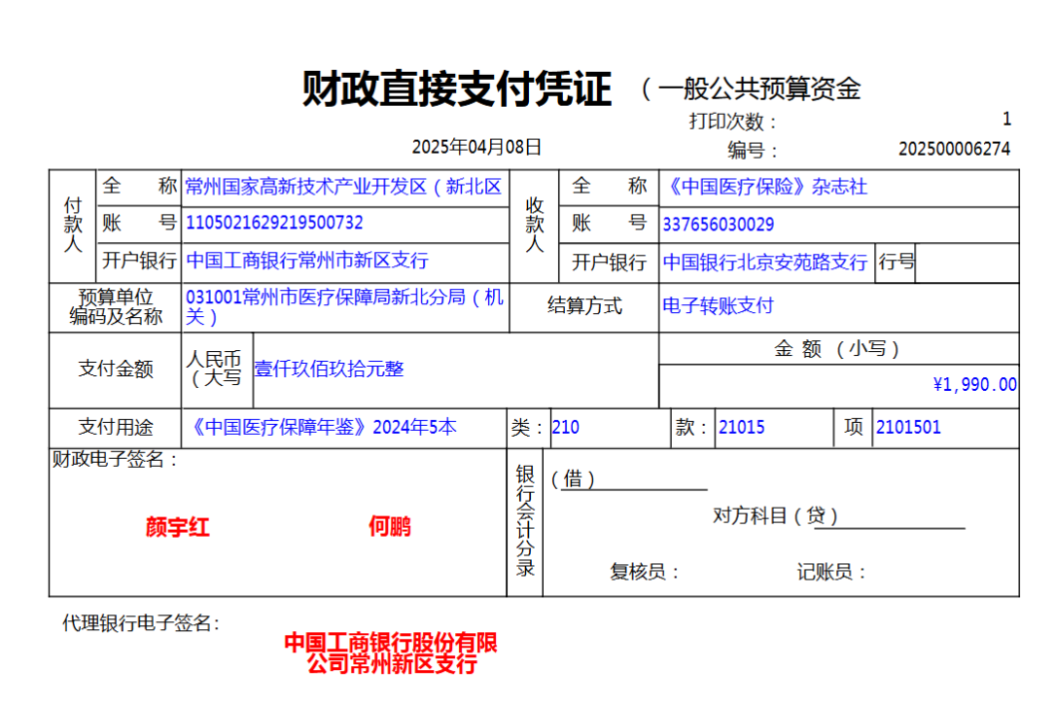
Task: Select the 类 code 210
Action: pos(566,427)
